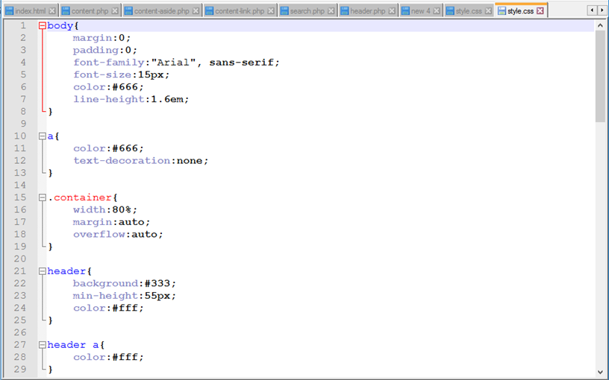Screen dimensions: 609x380
Task: Close the content.php tab
Action: [x=115, y=11]
